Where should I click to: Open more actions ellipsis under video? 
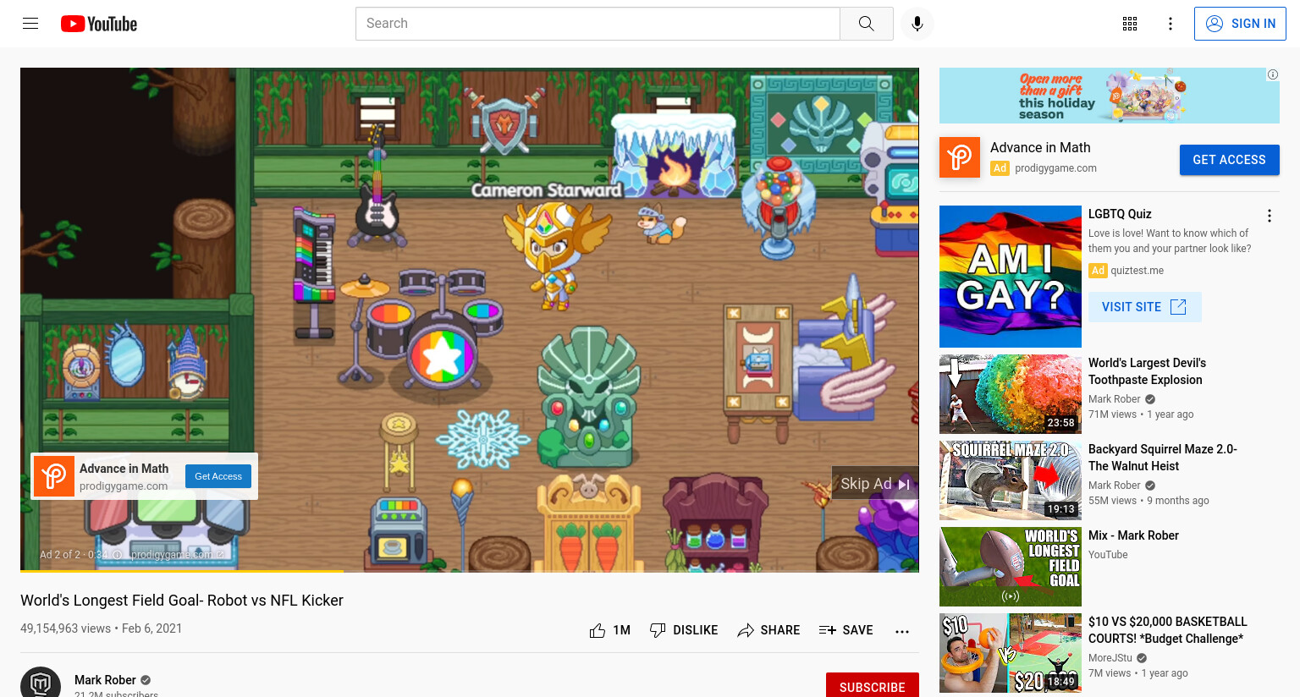(x=902, y=631)
